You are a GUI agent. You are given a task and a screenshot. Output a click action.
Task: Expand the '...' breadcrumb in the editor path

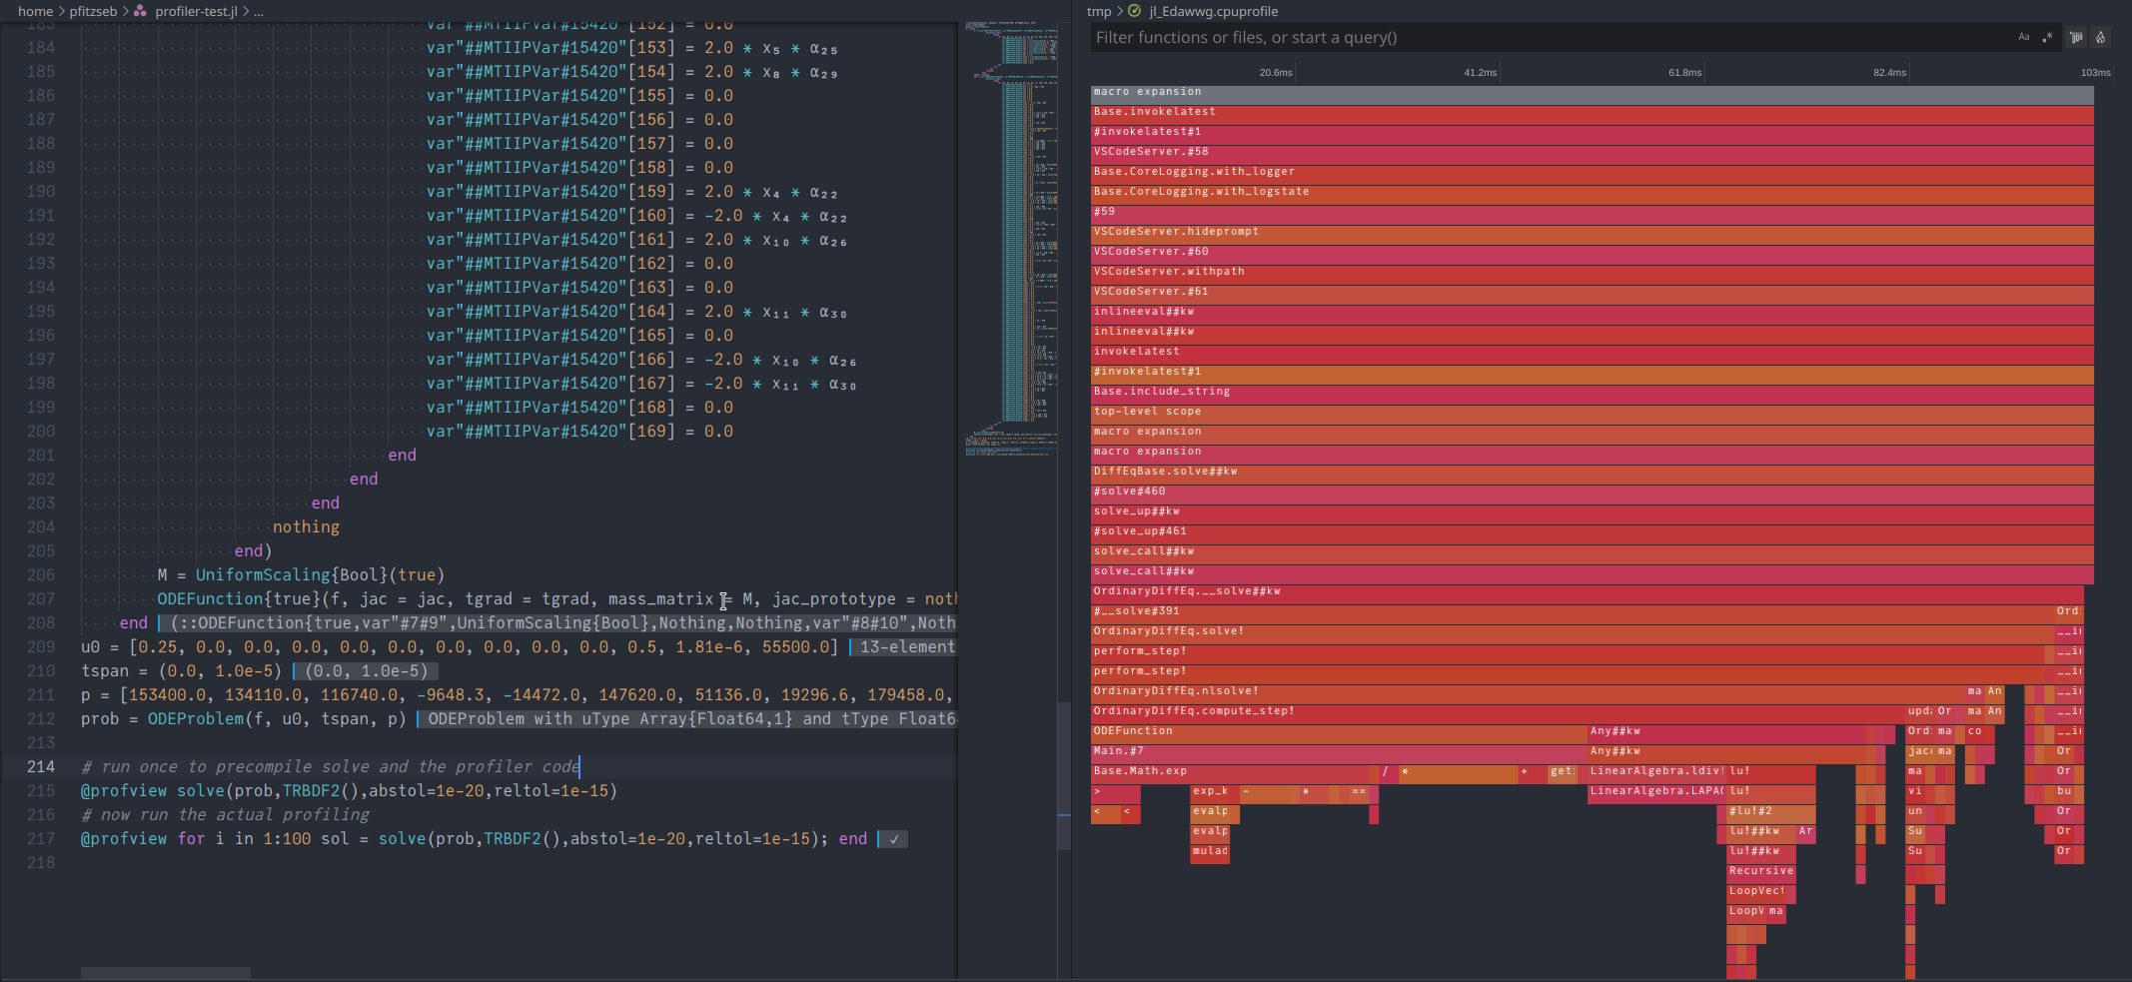[258, 11]
